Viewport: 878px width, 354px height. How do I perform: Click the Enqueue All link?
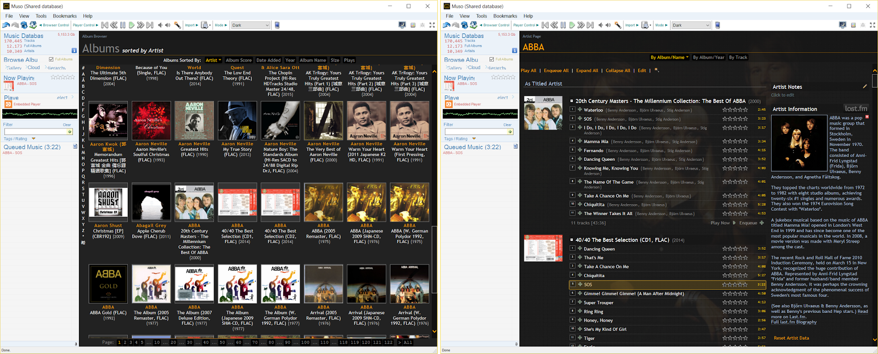556,70
